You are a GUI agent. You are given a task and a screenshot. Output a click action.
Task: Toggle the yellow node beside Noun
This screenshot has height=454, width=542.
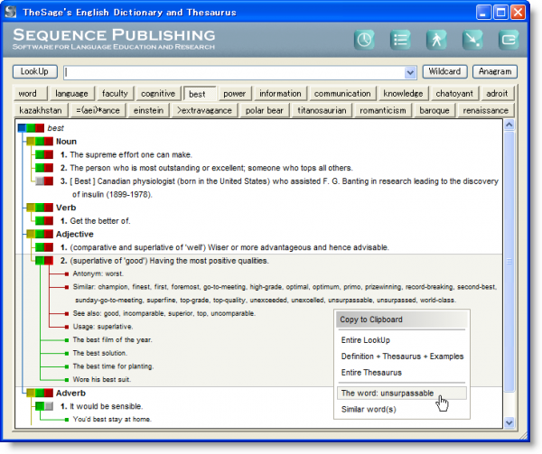point(31,141)
